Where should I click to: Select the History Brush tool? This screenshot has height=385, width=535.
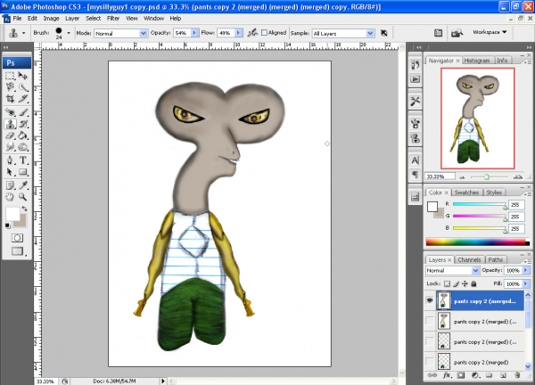point(23,124)
